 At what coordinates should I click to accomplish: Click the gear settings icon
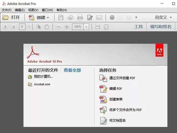point(112,17)
